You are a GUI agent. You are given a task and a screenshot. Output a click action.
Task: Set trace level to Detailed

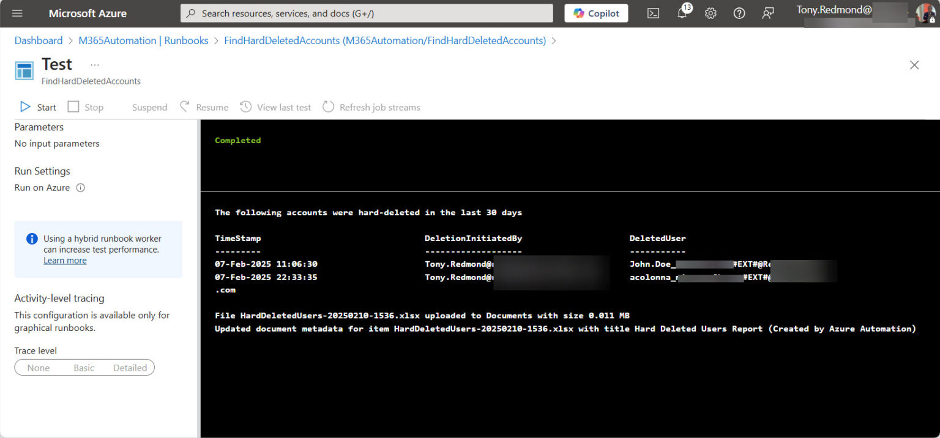pos(130,368)
